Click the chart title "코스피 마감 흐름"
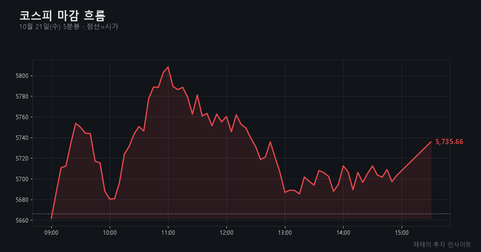 (x=62, y=16)
